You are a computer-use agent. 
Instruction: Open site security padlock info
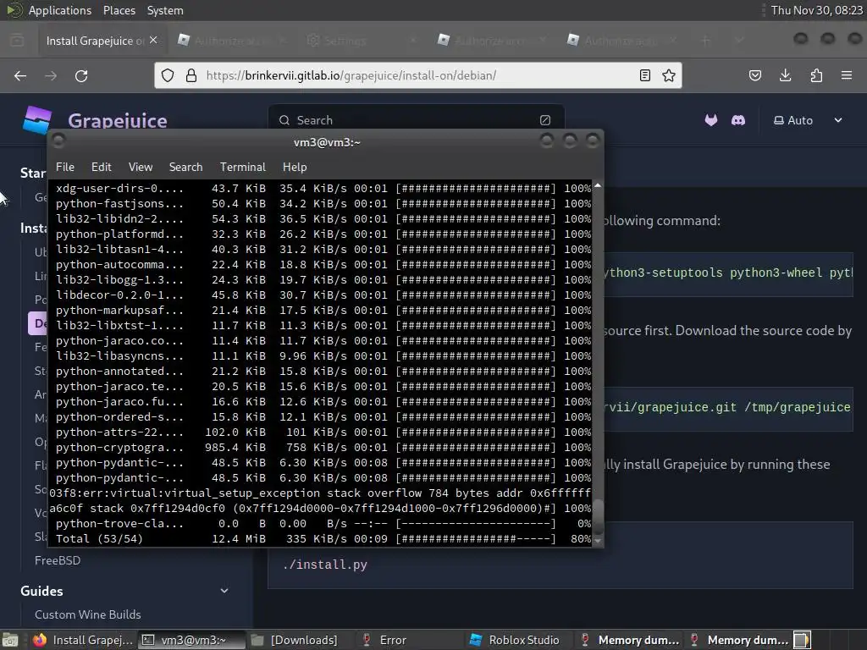coord(191,75)
